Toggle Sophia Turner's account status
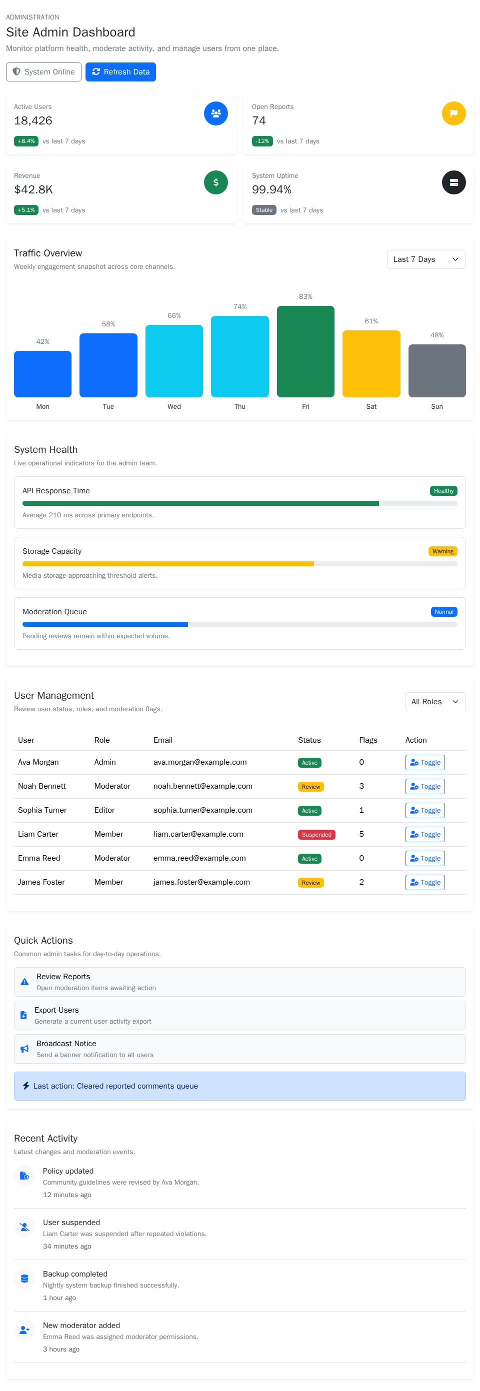The height and width of the screenshot is (1391, 480). (x=425, y=811)
